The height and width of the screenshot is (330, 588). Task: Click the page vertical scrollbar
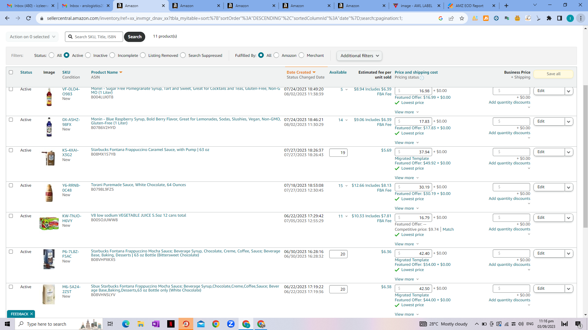click(x=585, y=156)
